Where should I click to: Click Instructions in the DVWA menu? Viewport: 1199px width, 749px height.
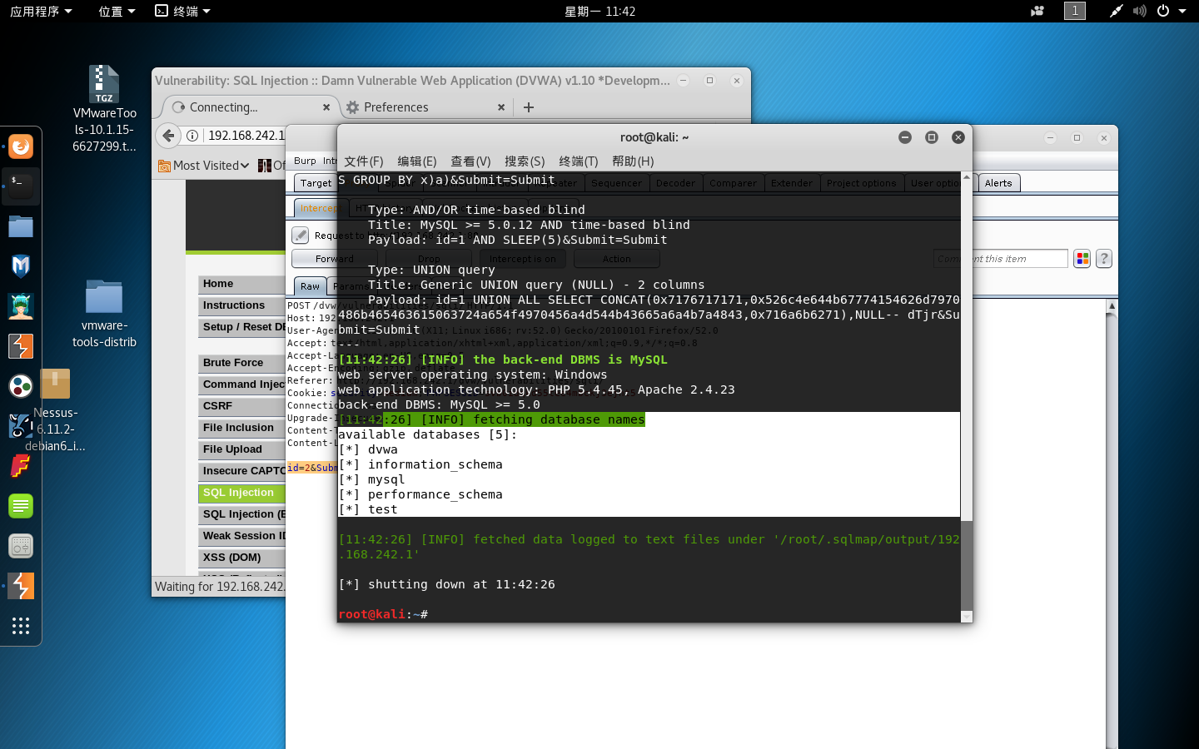tap(241, 305)
